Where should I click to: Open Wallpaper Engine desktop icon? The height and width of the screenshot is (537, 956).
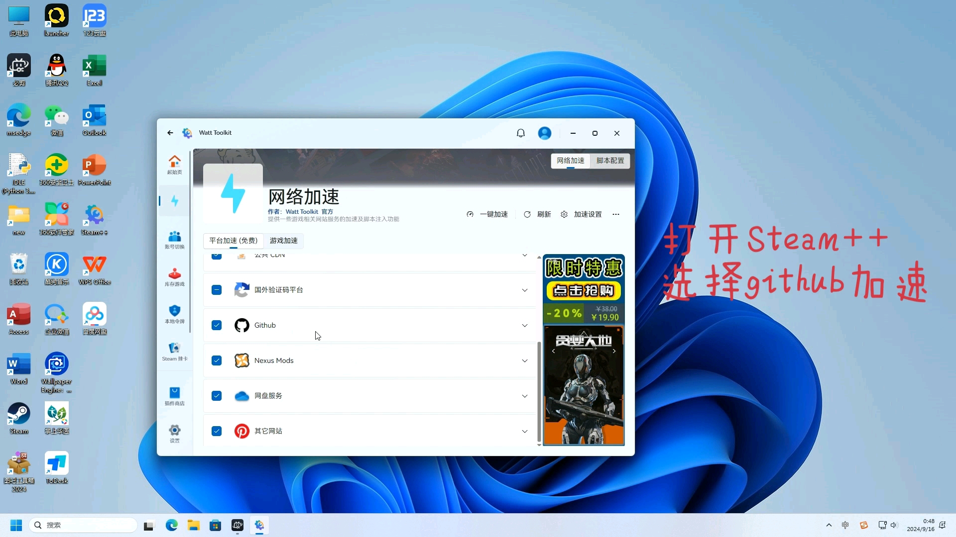(56, 372)
